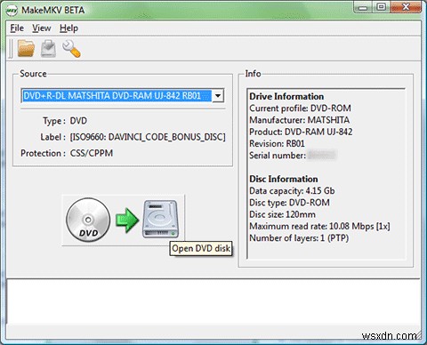The width and height of the screenshot is (427, 345).
Task: Open preferences via wrench icon
Action: pyautogui.click(x=71, y=49)
